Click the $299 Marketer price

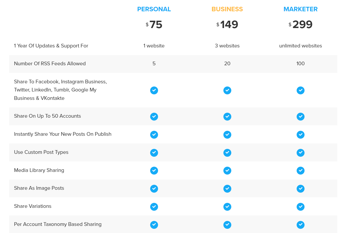[301, 25]
